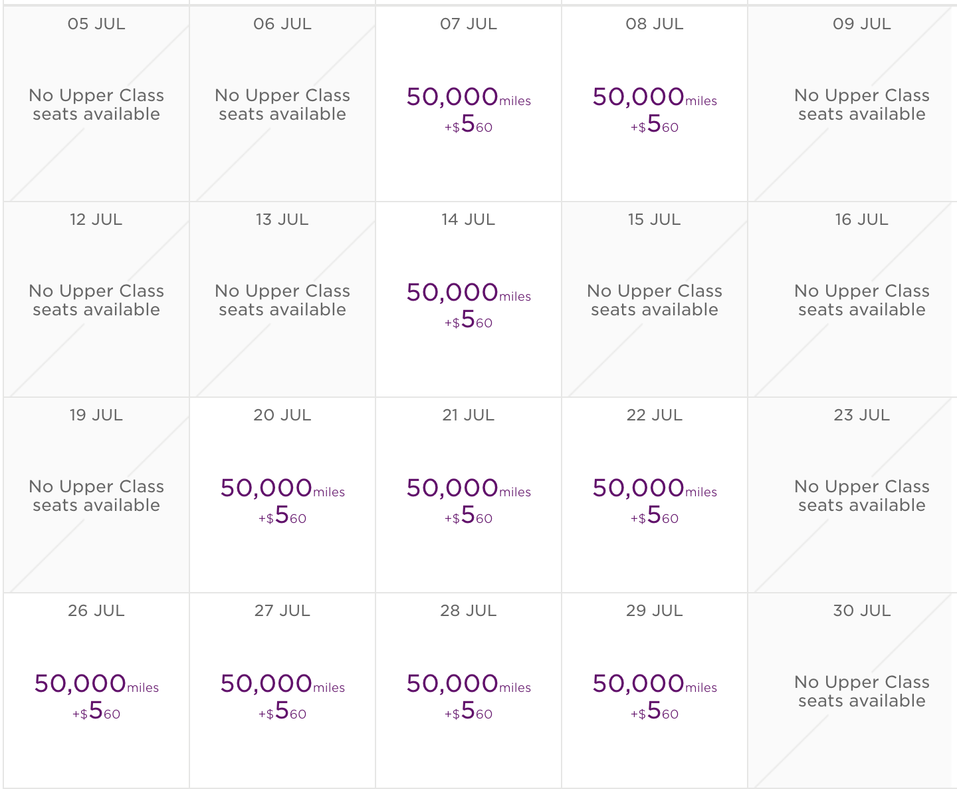Click the 30 JUL no-seats cell
This screenshot has height=789, width=957.
pyautogui.click(x=861, y=691)
